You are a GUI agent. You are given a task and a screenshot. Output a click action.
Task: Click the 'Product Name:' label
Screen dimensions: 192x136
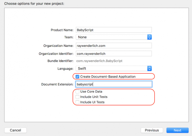(62, 30)
